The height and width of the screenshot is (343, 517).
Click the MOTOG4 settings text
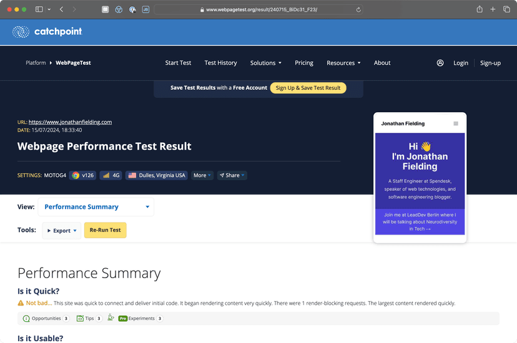click(55, 175)
